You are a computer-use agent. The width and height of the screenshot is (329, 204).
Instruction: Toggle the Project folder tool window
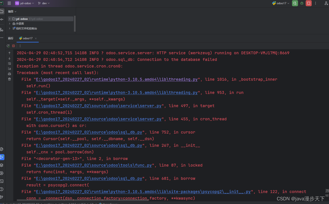pyautogui.click(x=2, y=12)
